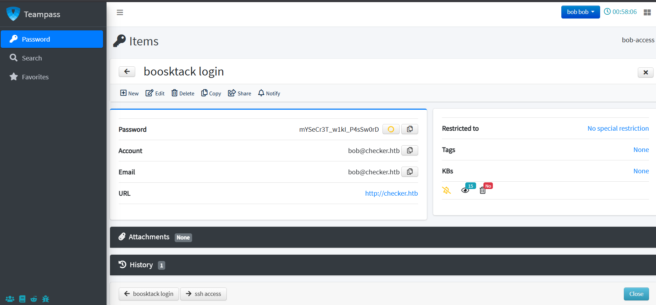Toggle password visibility circle button
The height and width of the screenshot is (305, 656).
[391, 129]
